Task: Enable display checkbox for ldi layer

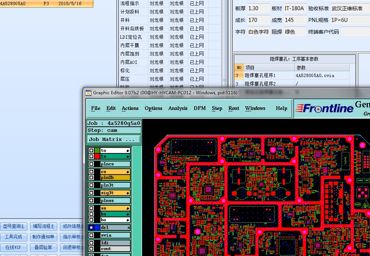Action: point(91,243)
